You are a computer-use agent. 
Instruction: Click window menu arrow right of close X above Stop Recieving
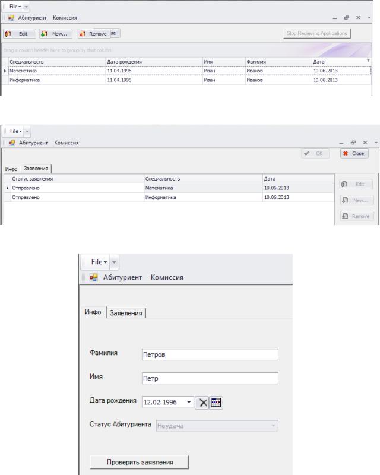pyautogui.click(x=369, y=18)
